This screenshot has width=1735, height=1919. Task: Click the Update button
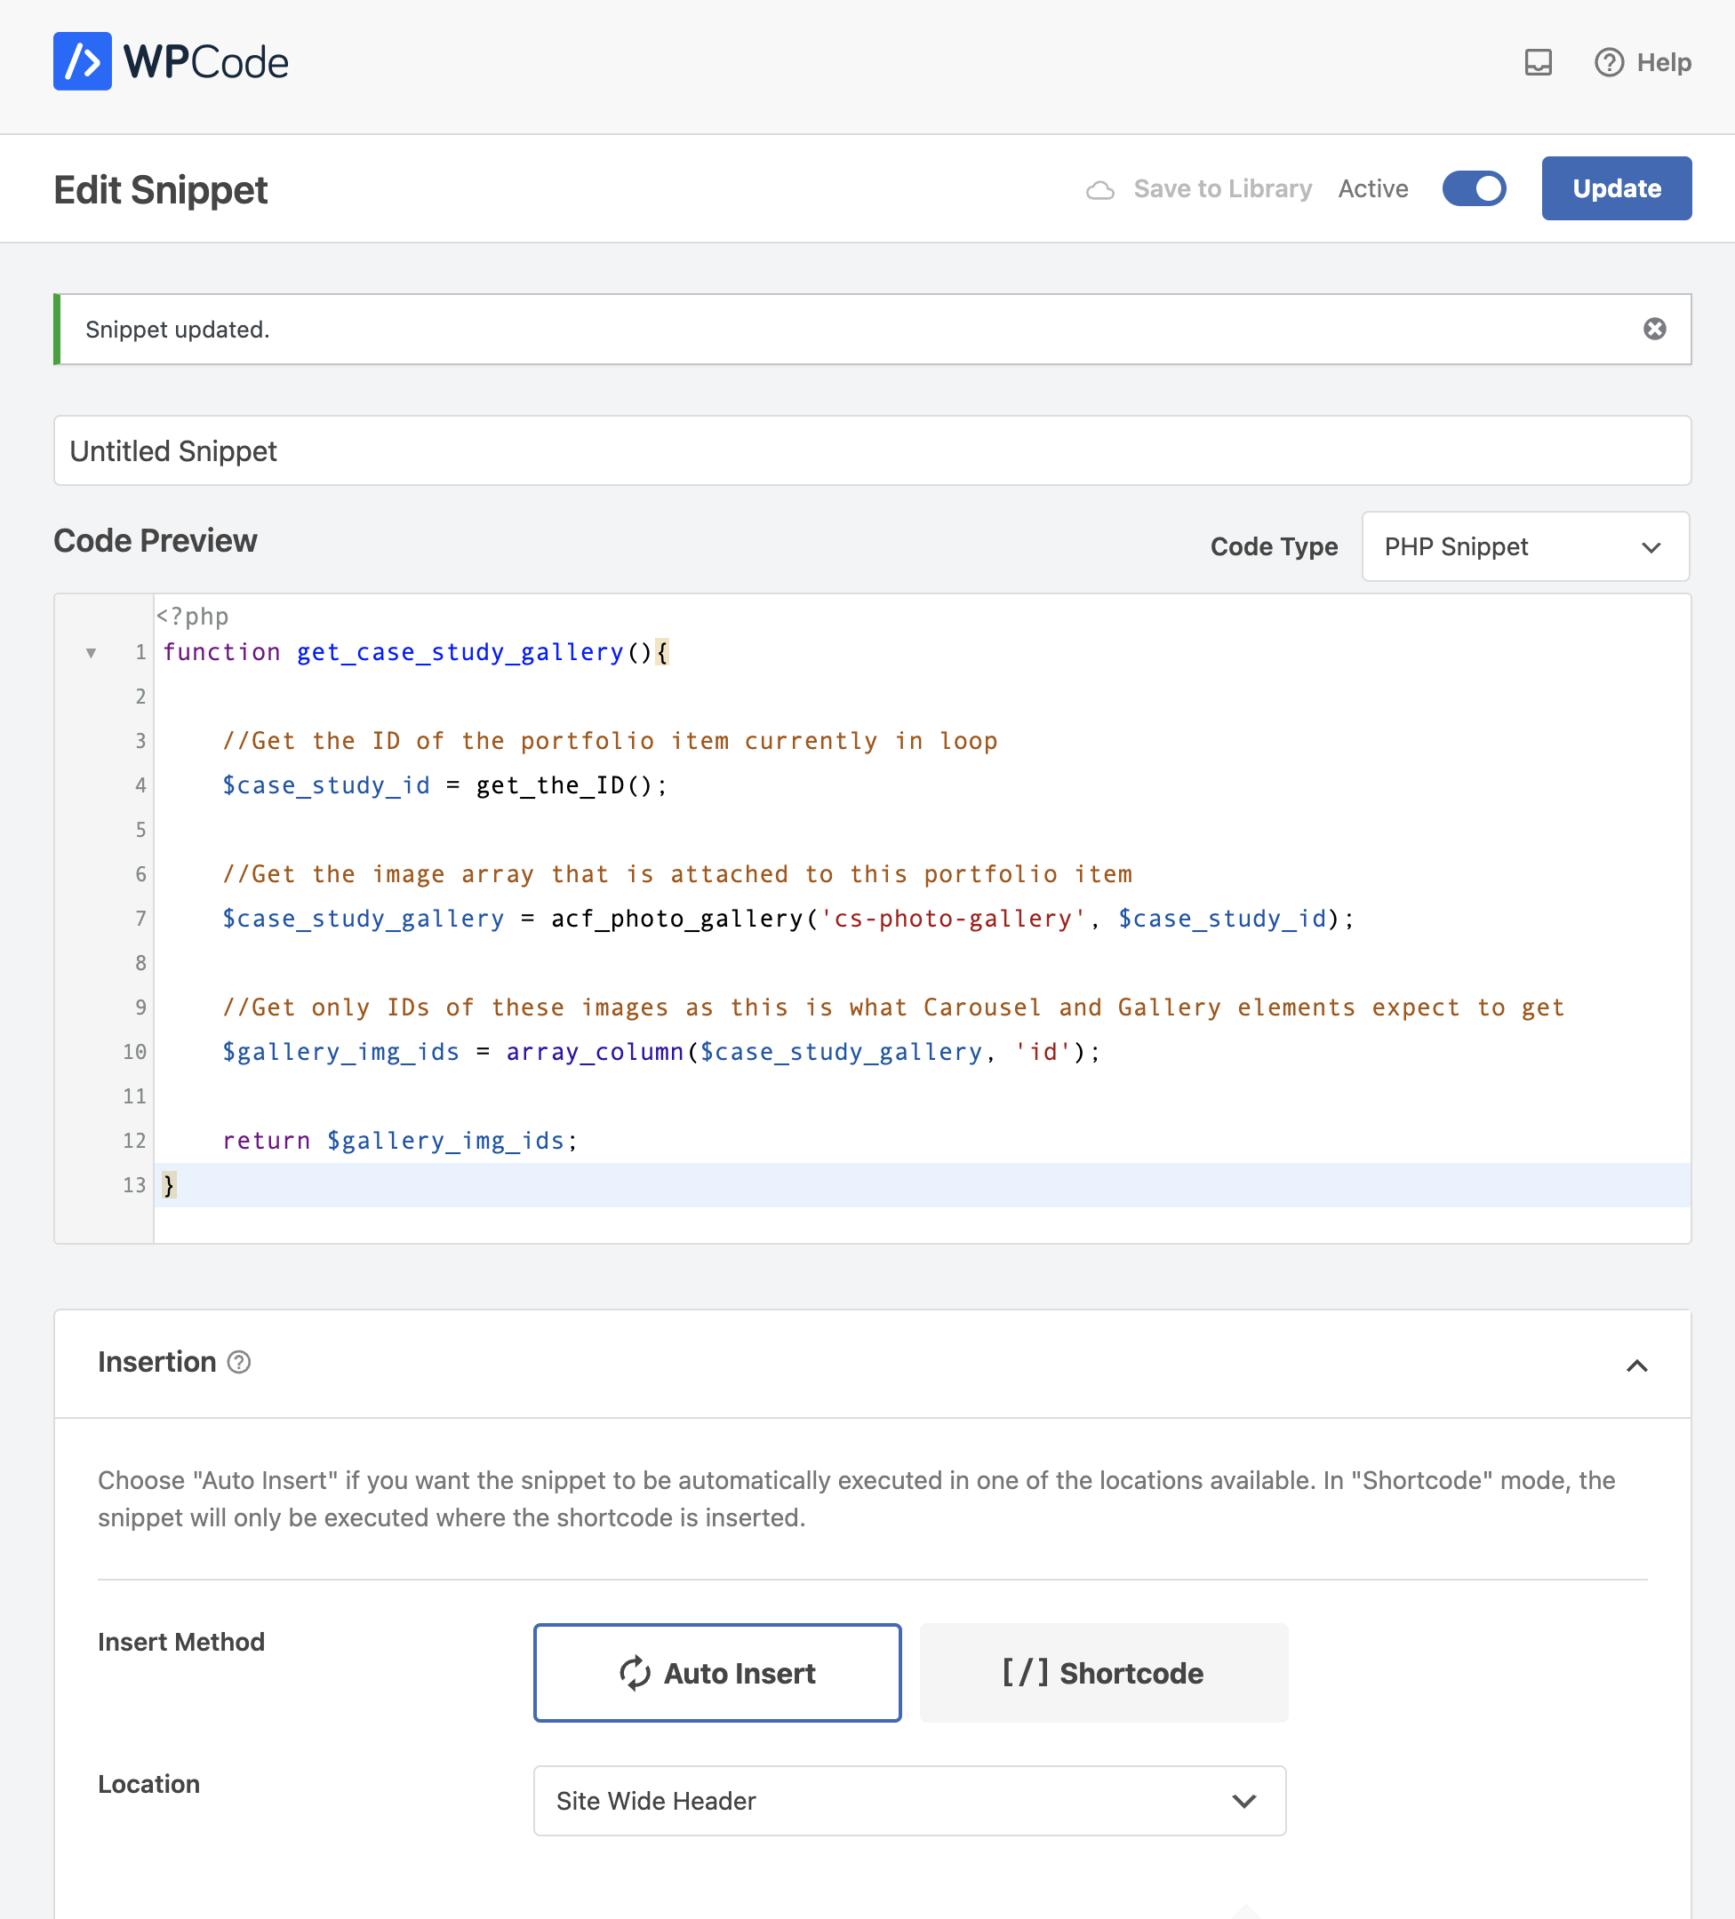pyautogui.click(x=1616, y=188)
